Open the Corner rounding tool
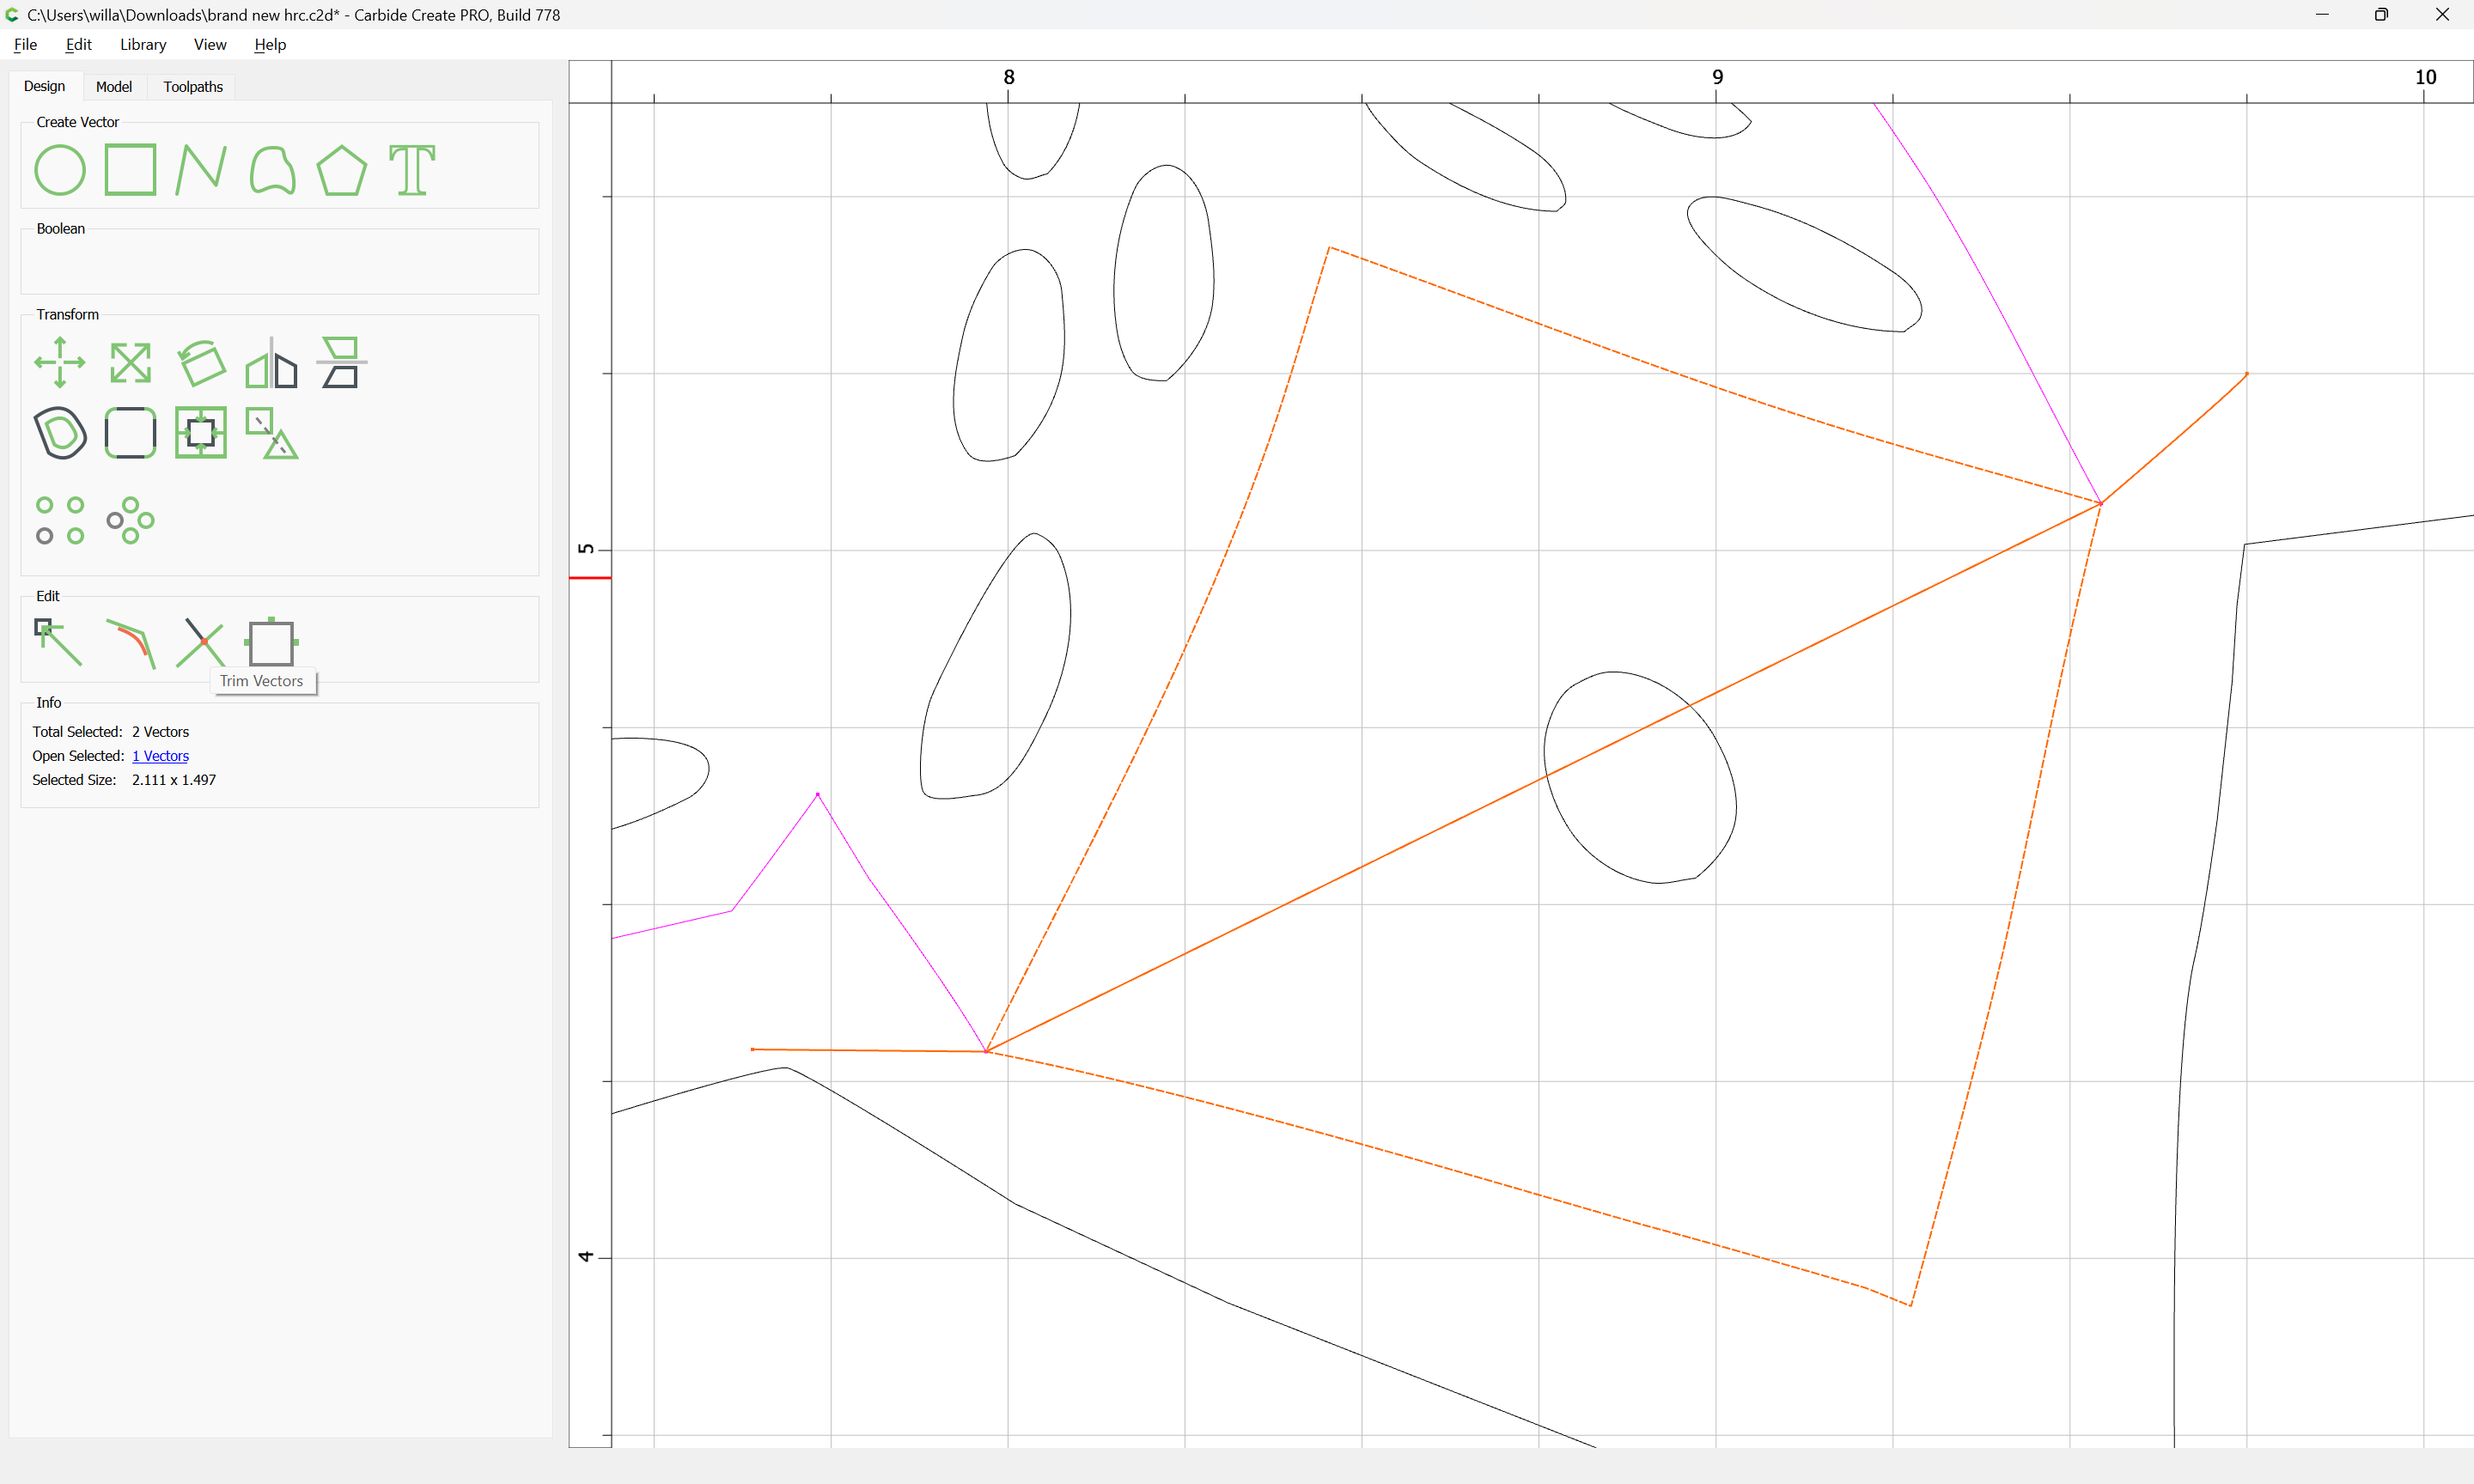Image resolution: width=2474 pixels, height=1484 pixels. tap(131, 433)
